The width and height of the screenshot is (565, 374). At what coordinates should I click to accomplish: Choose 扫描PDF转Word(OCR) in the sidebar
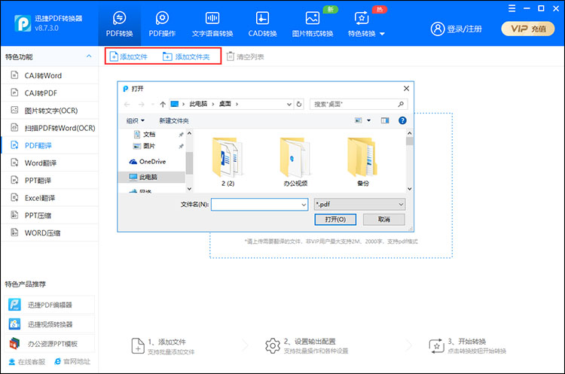pyautogui.click(x=50, y=128)
